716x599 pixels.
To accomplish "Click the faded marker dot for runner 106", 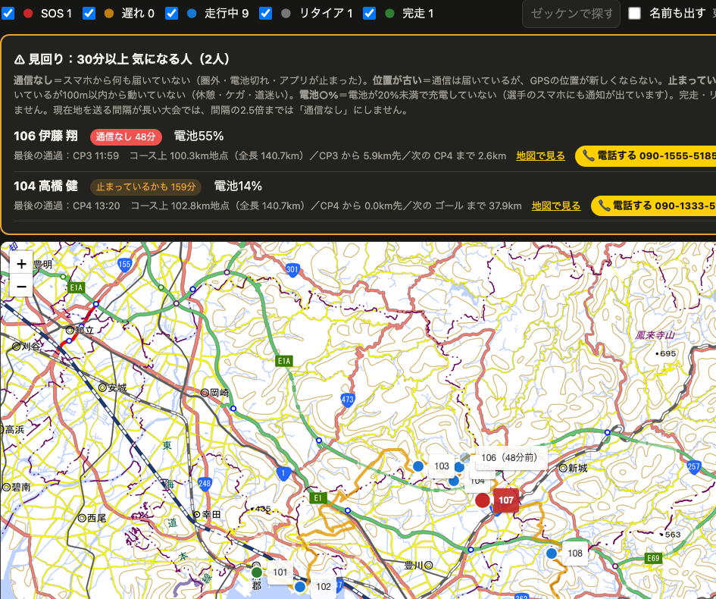I will point(465,457).
